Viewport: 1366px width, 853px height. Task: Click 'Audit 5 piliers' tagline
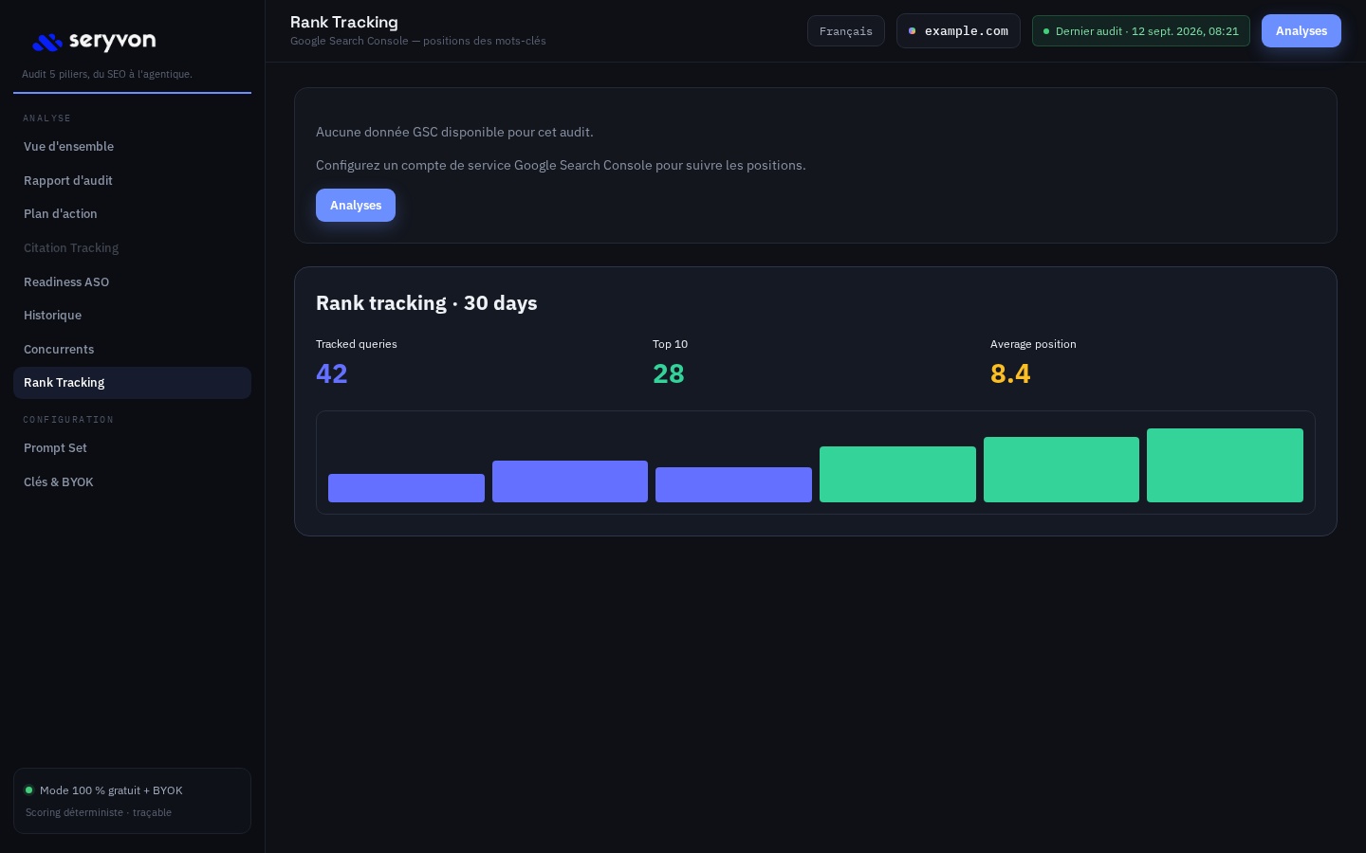[x=107, y=74]
